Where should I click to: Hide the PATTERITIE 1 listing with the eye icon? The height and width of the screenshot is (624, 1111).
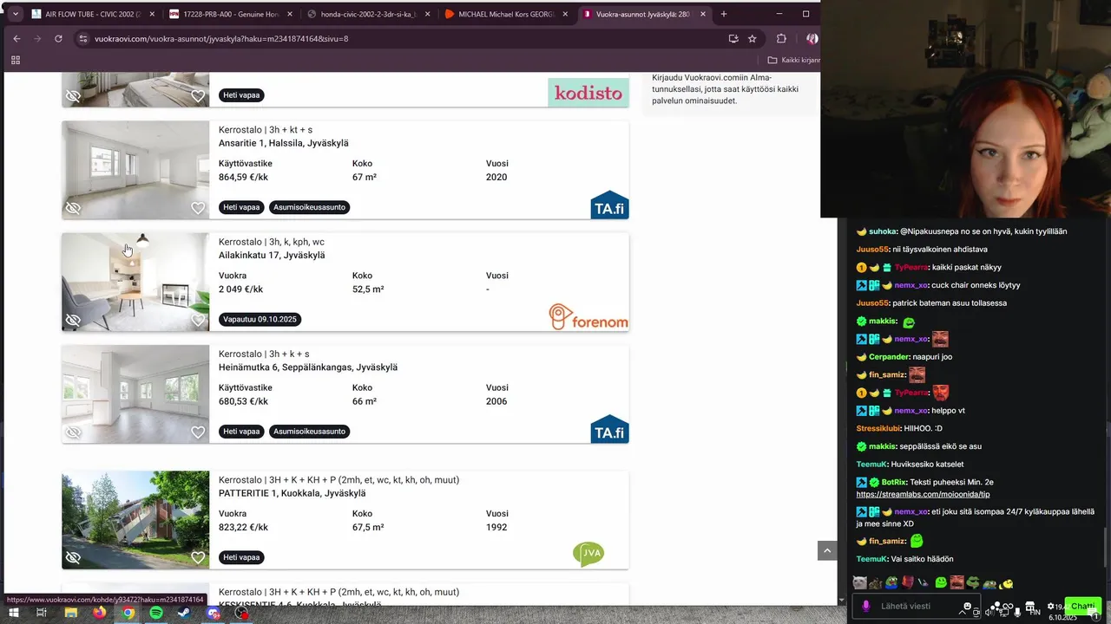tap(73, 558)
